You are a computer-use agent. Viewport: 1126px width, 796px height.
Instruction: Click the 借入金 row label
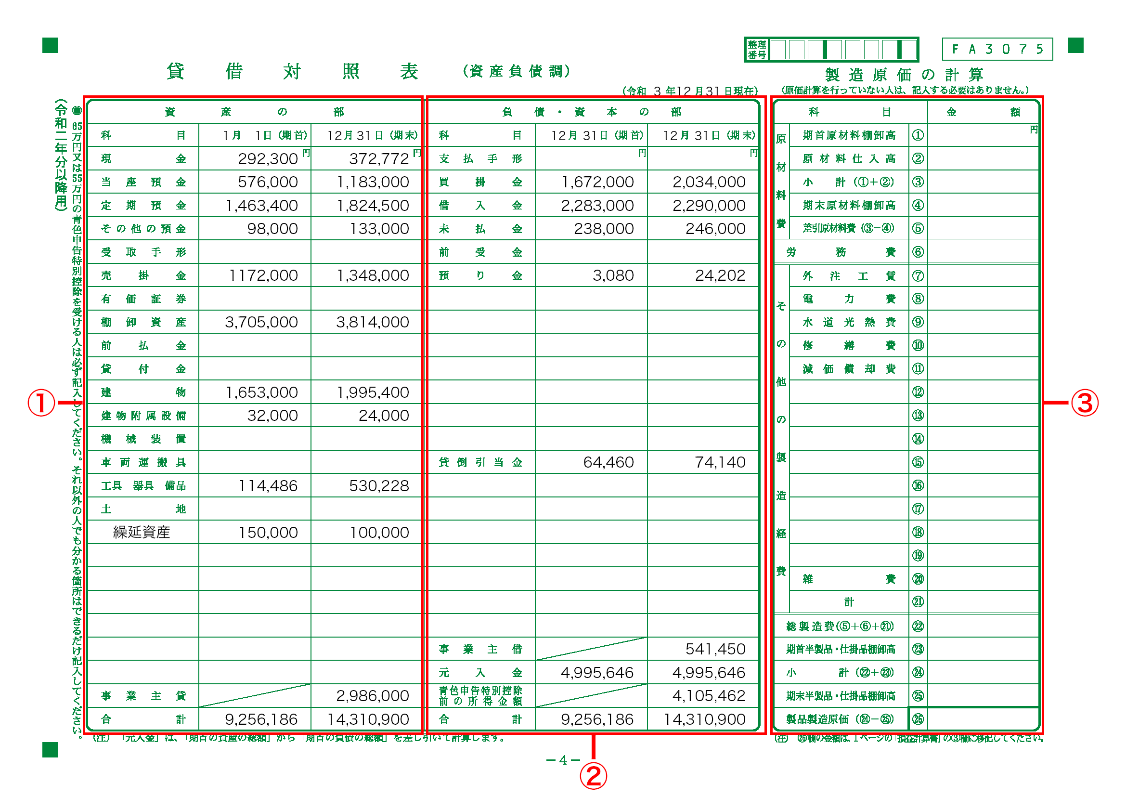click(x=480, y=205)
